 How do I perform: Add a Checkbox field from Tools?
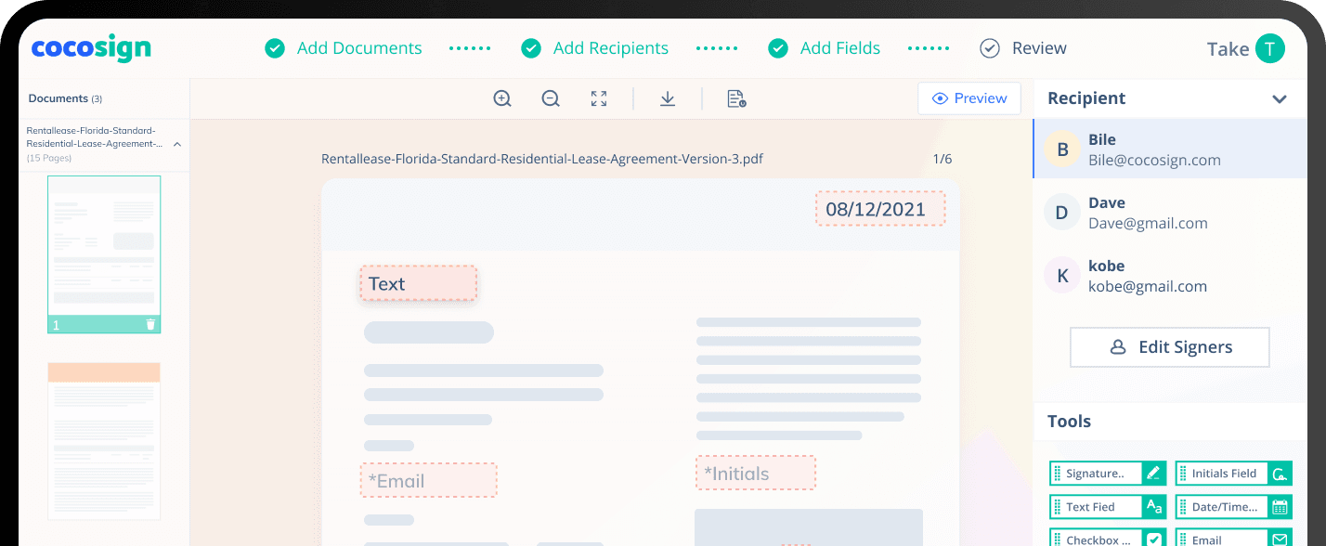tap(1107, 538)
